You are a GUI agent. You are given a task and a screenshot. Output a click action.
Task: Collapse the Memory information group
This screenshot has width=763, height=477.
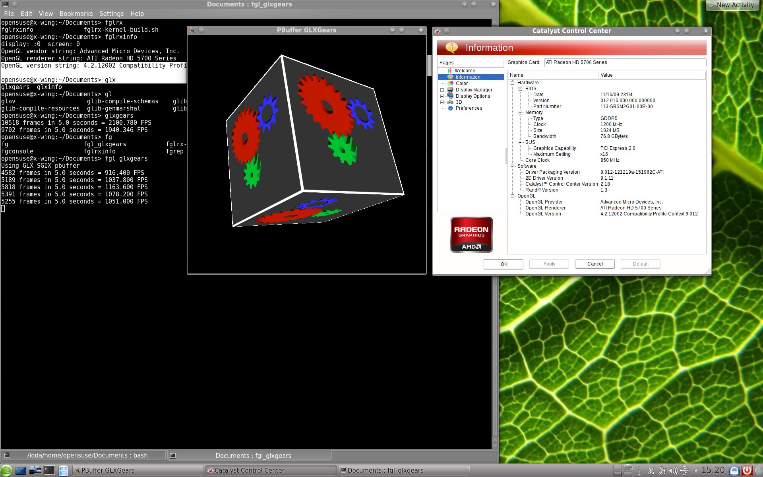coord(520,112)
